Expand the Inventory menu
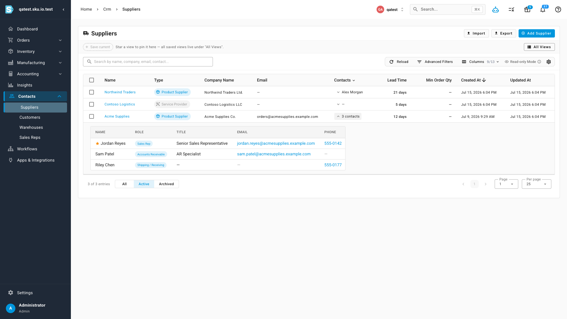 click(x=35, y=51)
